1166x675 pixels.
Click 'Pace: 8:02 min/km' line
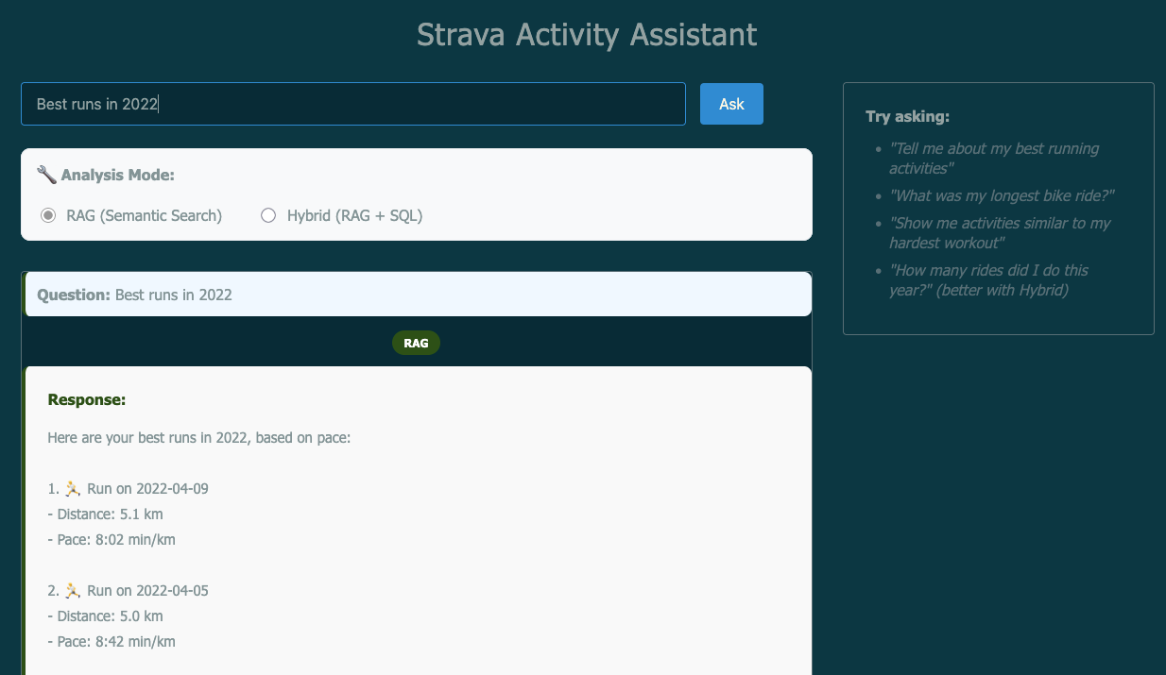coord(111,540)
